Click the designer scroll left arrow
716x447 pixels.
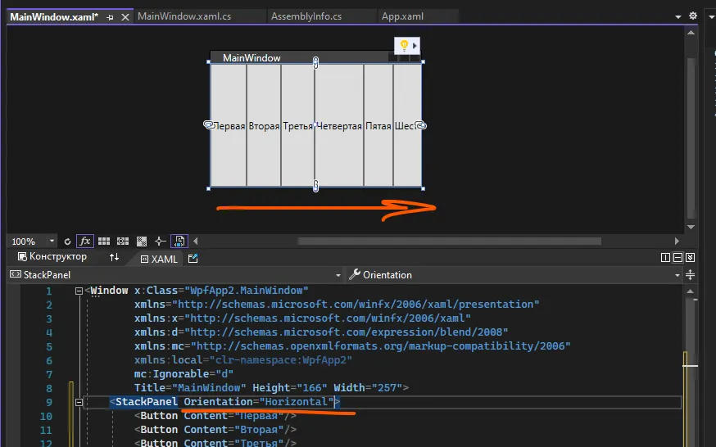pyautogui.click(x=196, y=241)
